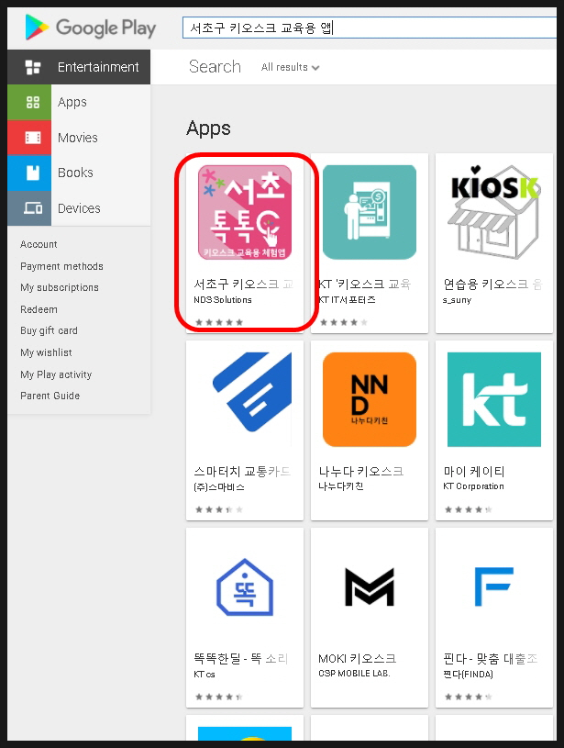The height and width of the screenshot is (748, 564).
Task: Open the Devices sidebar menu item
Action: tap(79, 208)
